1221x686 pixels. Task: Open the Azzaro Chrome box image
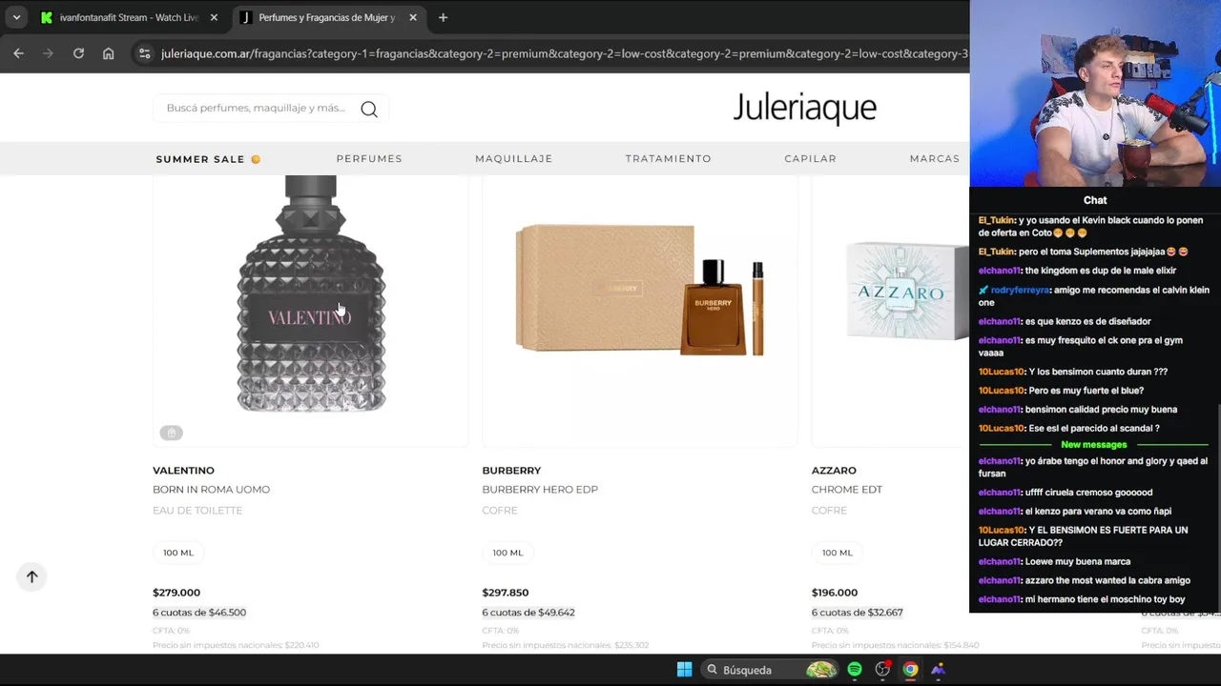(x=906, y=291)
